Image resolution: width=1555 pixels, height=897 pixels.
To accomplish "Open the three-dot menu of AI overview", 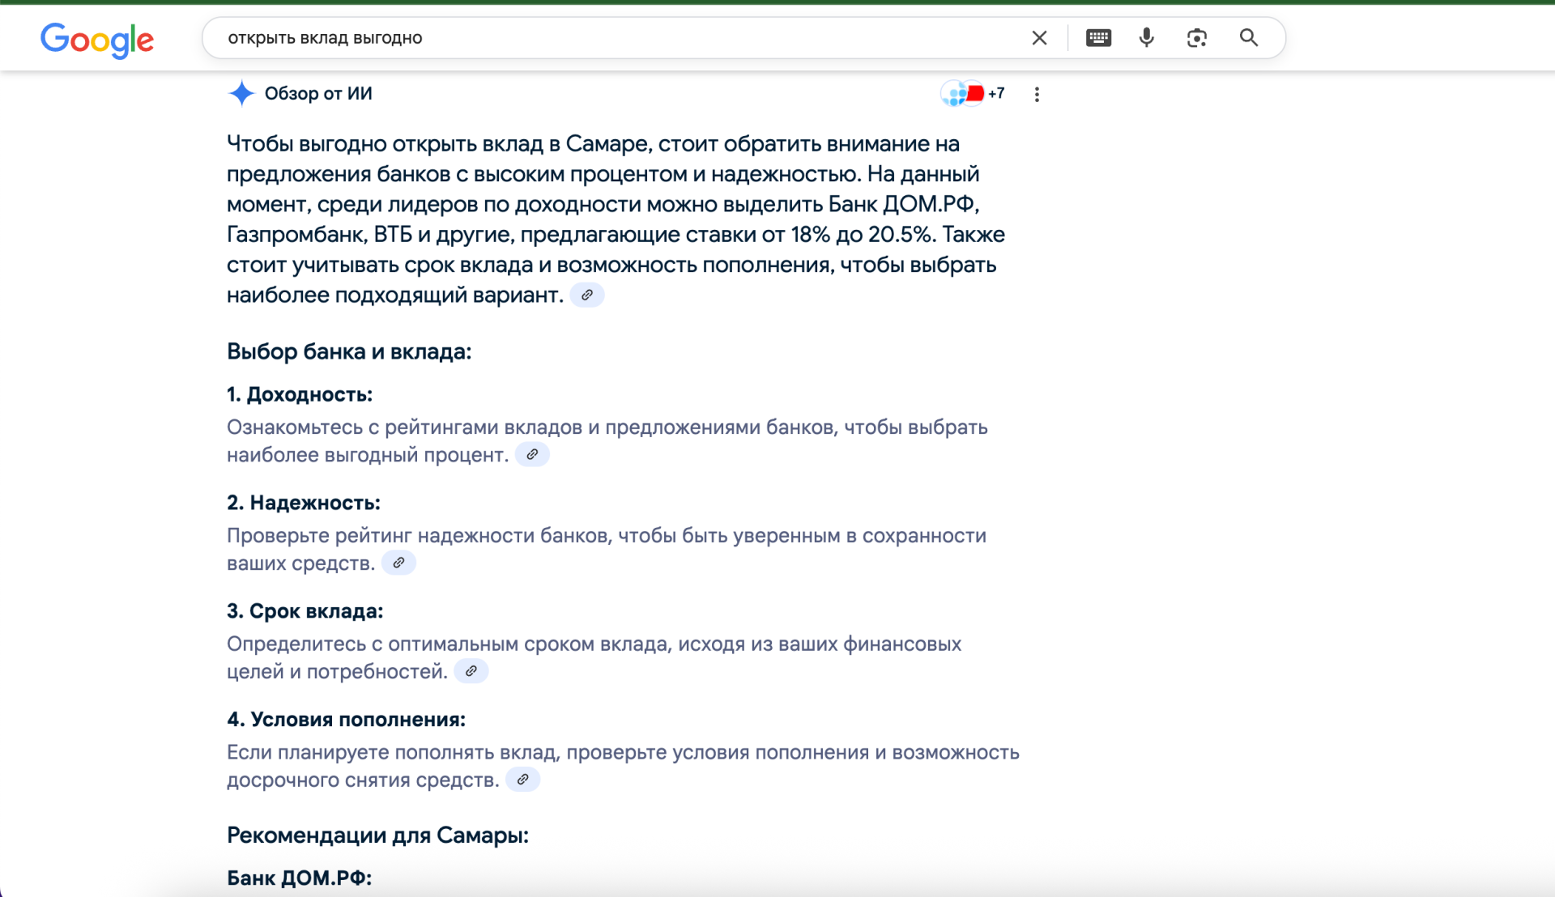I will (x=1037, y=95).
